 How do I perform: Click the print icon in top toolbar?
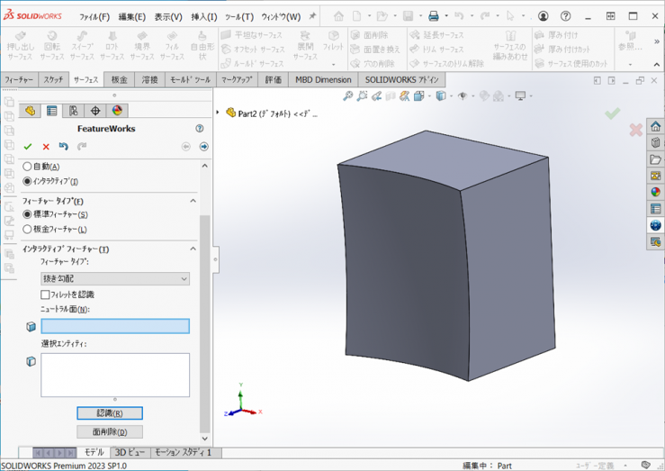(434, 16)
